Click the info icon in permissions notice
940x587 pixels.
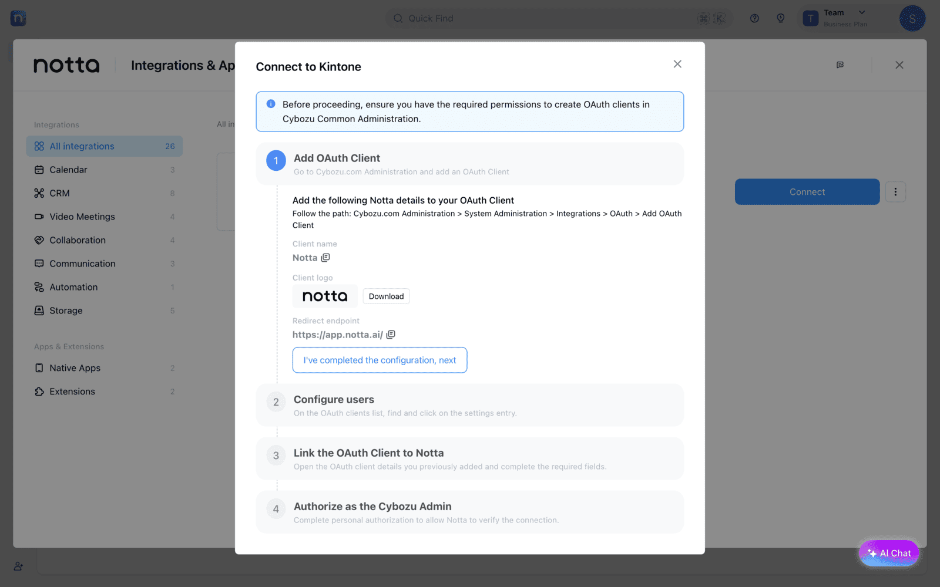pyautogui.click(x=271, y=104)
